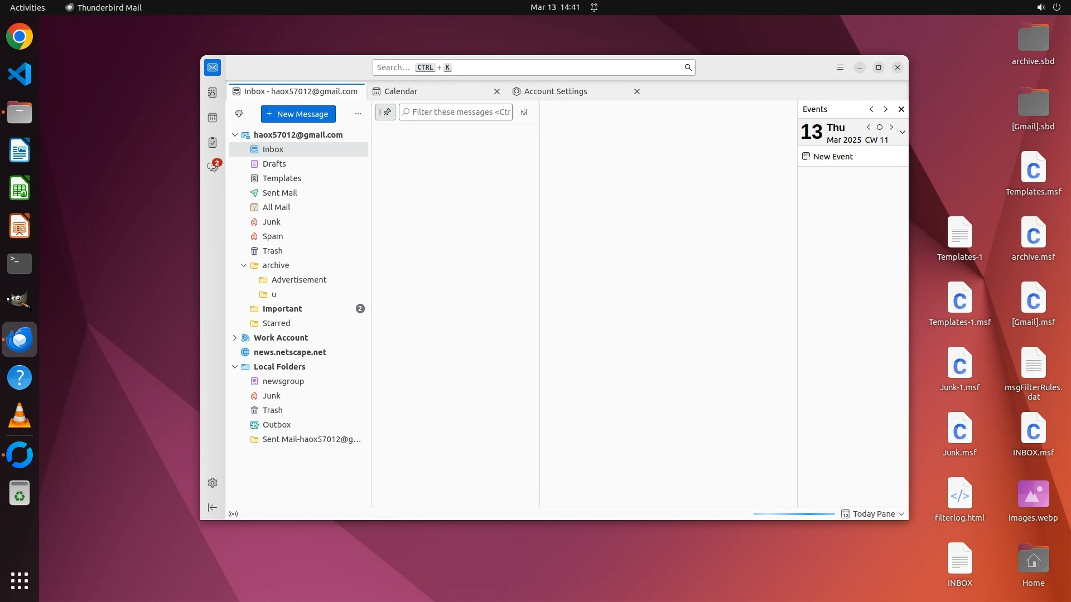Open the Address Book from the sidebar

coord(213,93)
